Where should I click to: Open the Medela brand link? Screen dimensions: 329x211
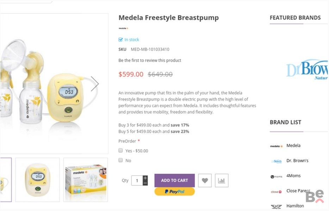click(x=293, y=146)
